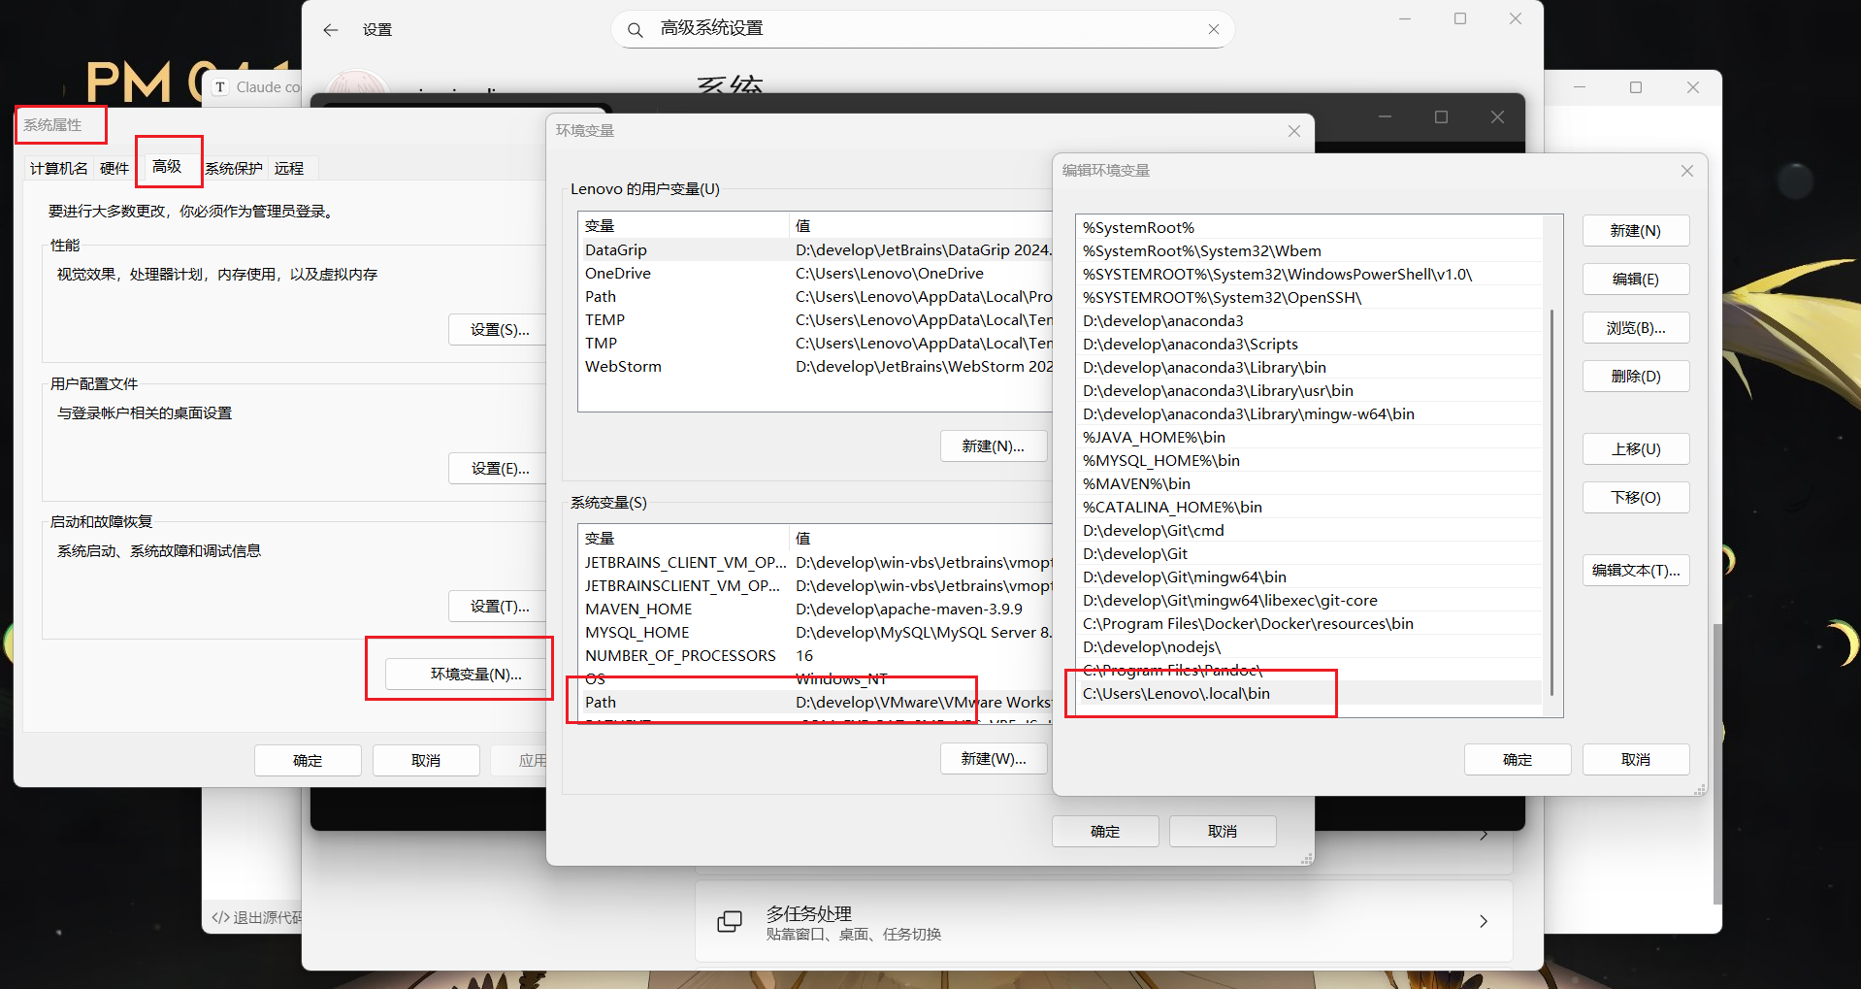Open startup and recovery 设置(T)... button
Viewport: 1861px width, 989px height.
[x=500, y=607]
